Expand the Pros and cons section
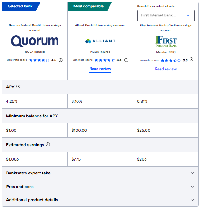 click(100, 187)
